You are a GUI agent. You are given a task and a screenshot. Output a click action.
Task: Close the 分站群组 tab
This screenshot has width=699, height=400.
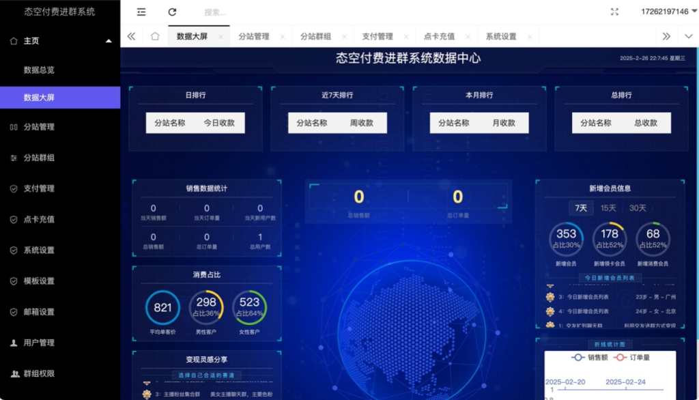[344, 37]
